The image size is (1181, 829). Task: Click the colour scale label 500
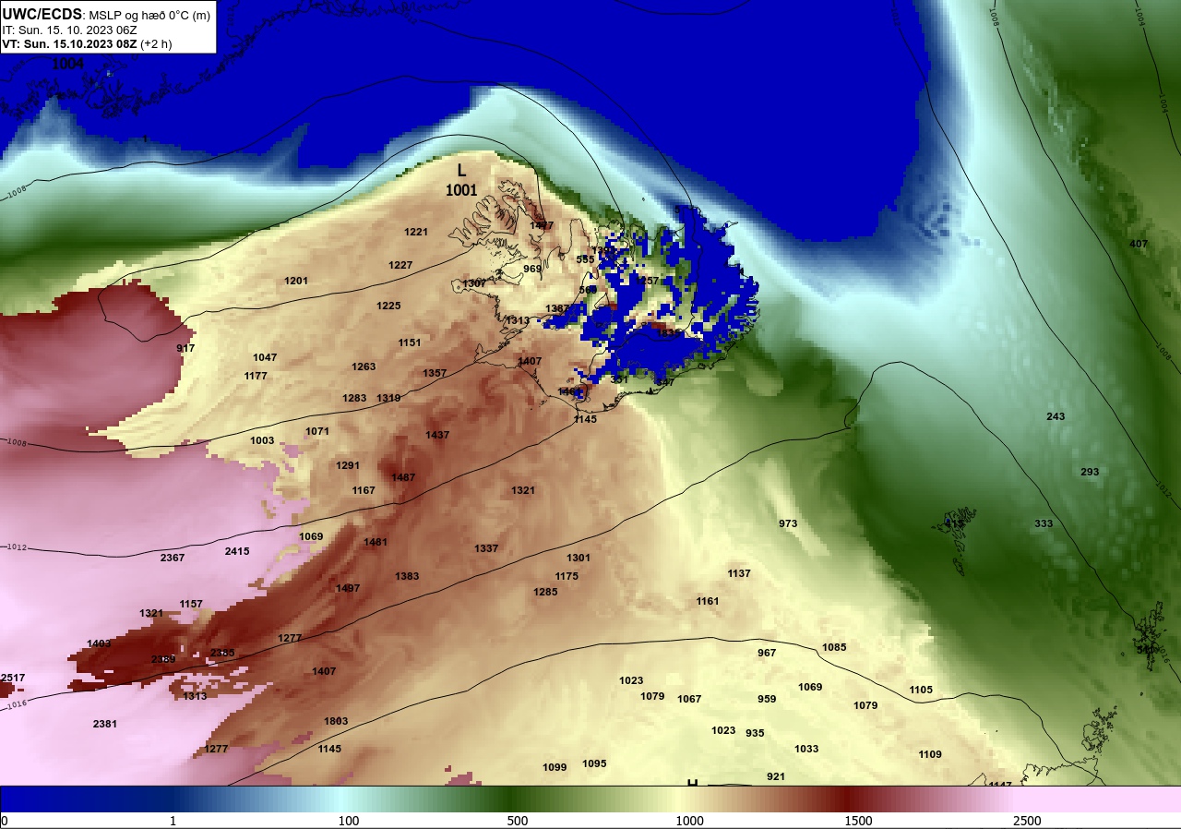pos(518,821)
